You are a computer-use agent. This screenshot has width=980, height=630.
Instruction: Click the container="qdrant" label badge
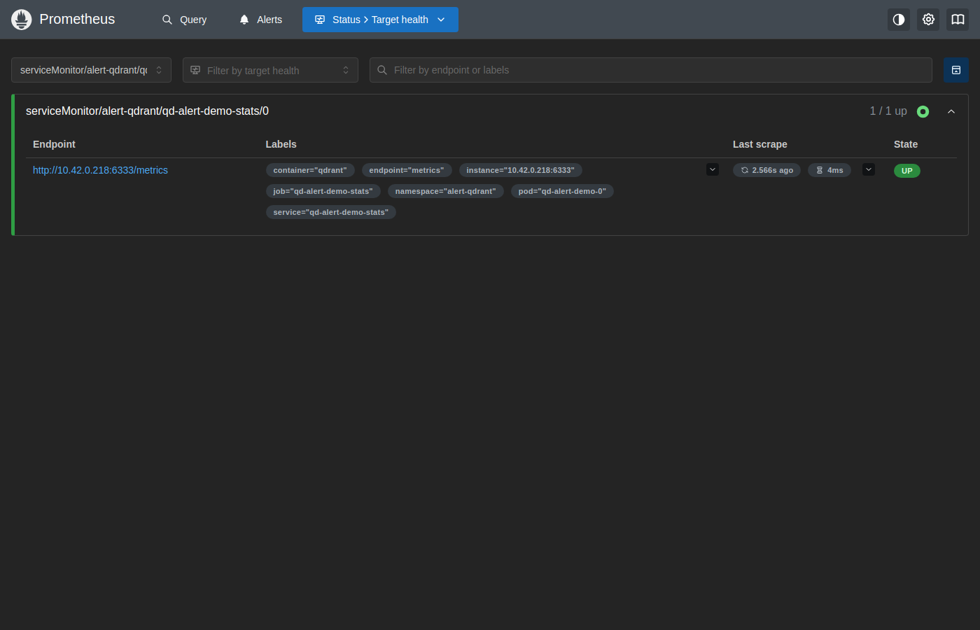click(x=310, y=170)
